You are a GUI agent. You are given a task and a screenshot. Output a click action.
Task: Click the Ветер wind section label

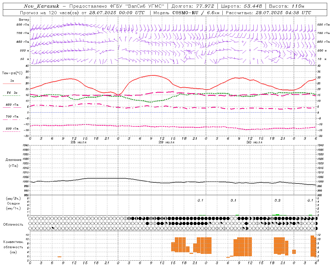click(24, 20)
